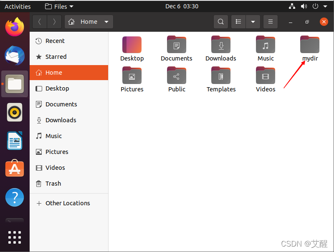334x252 pixels.
Task: Go to Desktop in the sidebar
Action: pyautogui.click(x=69, y=88)
